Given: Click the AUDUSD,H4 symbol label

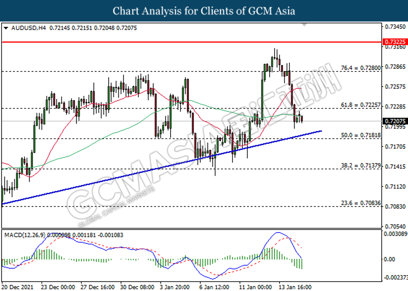Looking at the screenshot, I should pos(29,28).
